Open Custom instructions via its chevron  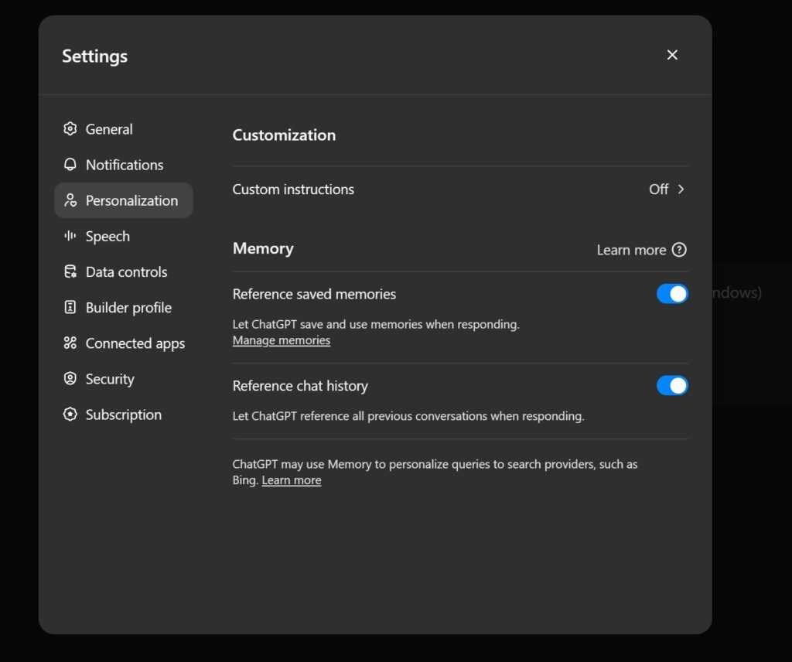pos(679,189)
